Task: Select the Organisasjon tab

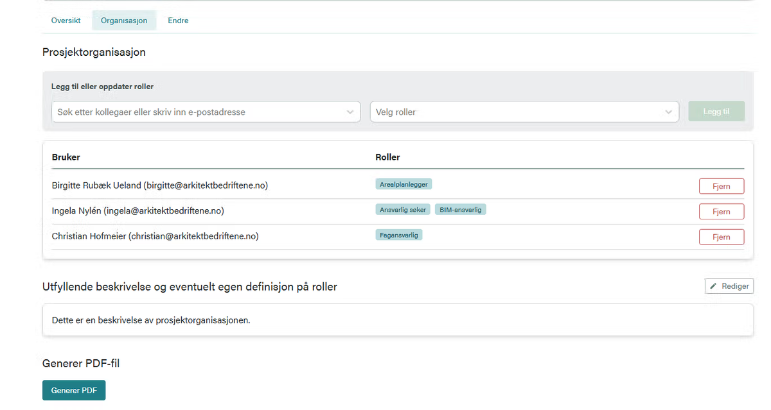Action: coord(124,21)
